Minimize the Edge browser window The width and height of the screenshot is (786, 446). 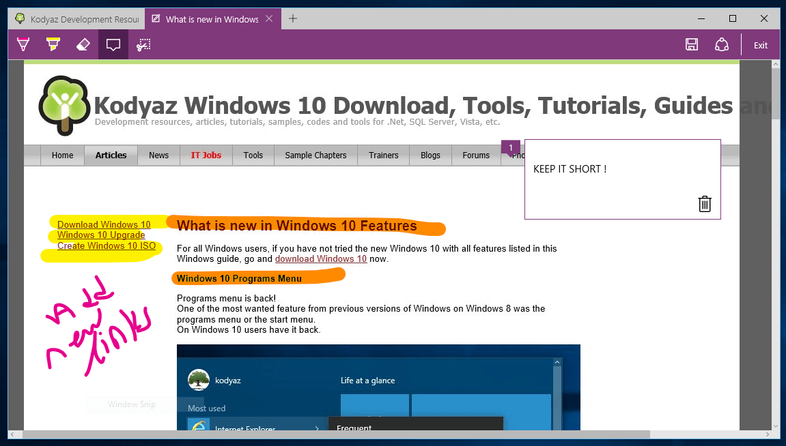pos(701,18)
